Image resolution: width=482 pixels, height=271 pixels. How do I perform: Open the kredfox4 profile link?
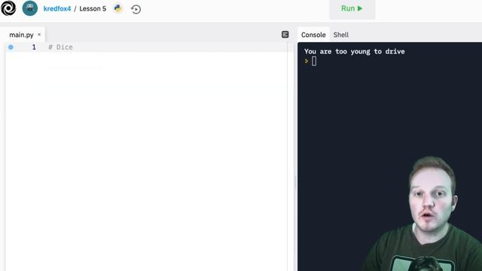[57, 8]
